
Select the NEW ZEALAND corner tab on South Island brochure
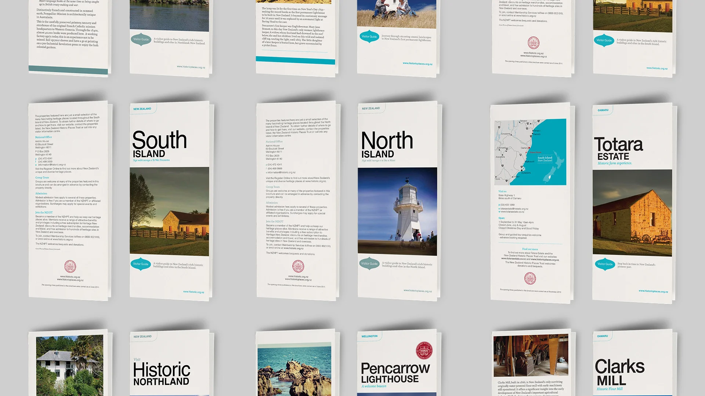tap(143, 109)
